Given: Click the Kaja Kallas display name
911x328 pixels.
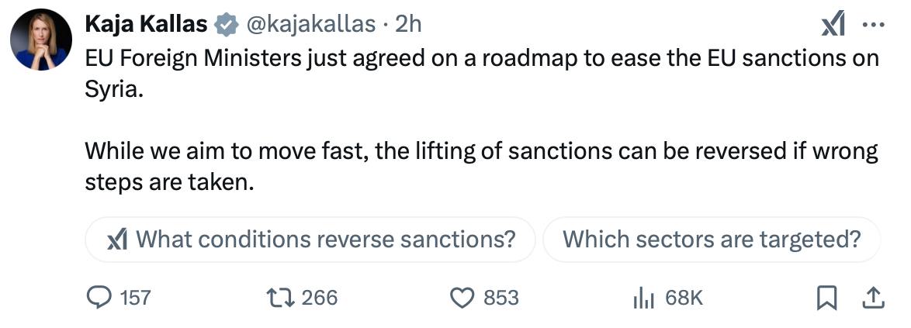Looking at the screenshot, I should [x=146, y=25].
